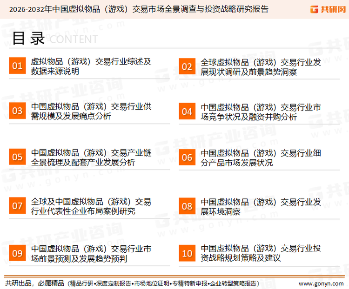Select chapter title 交易行业发展环境洞察
Viewport: 349px width, 289px height.
pos(261,207)
